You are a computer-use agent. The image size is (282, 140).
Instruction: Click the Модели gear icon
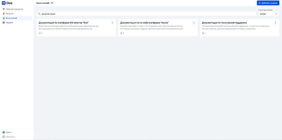(x=4, y=23)
